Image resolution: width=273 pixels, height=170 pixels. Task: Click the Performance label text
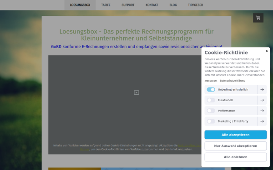coord(226,111)
